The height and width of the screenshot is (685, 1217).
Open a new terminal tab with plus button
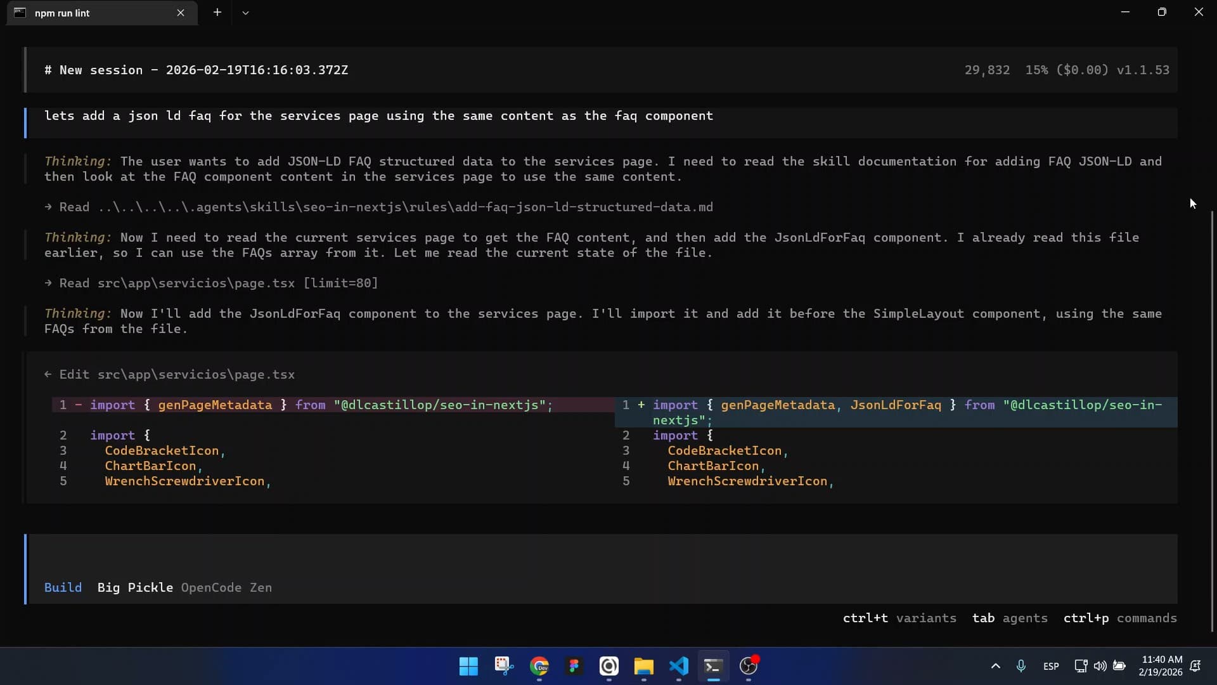coord(217,12)
